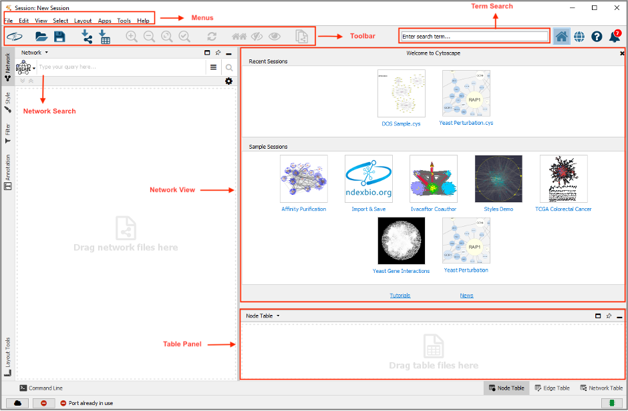The height and width of the screenshot is (411, 628).
Task: Pin the Network panel
Action: pos(218,53)
